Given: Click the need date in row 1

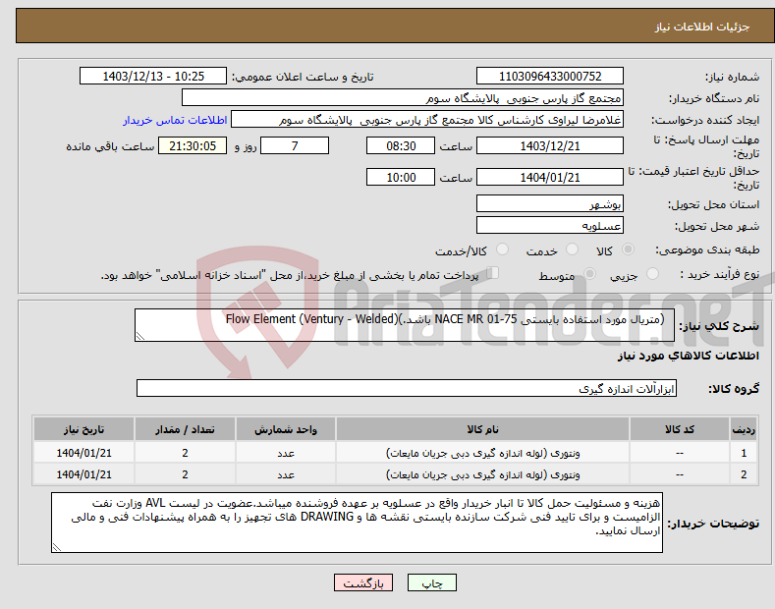Looking at the screenshot, I should tap(84, 453).
